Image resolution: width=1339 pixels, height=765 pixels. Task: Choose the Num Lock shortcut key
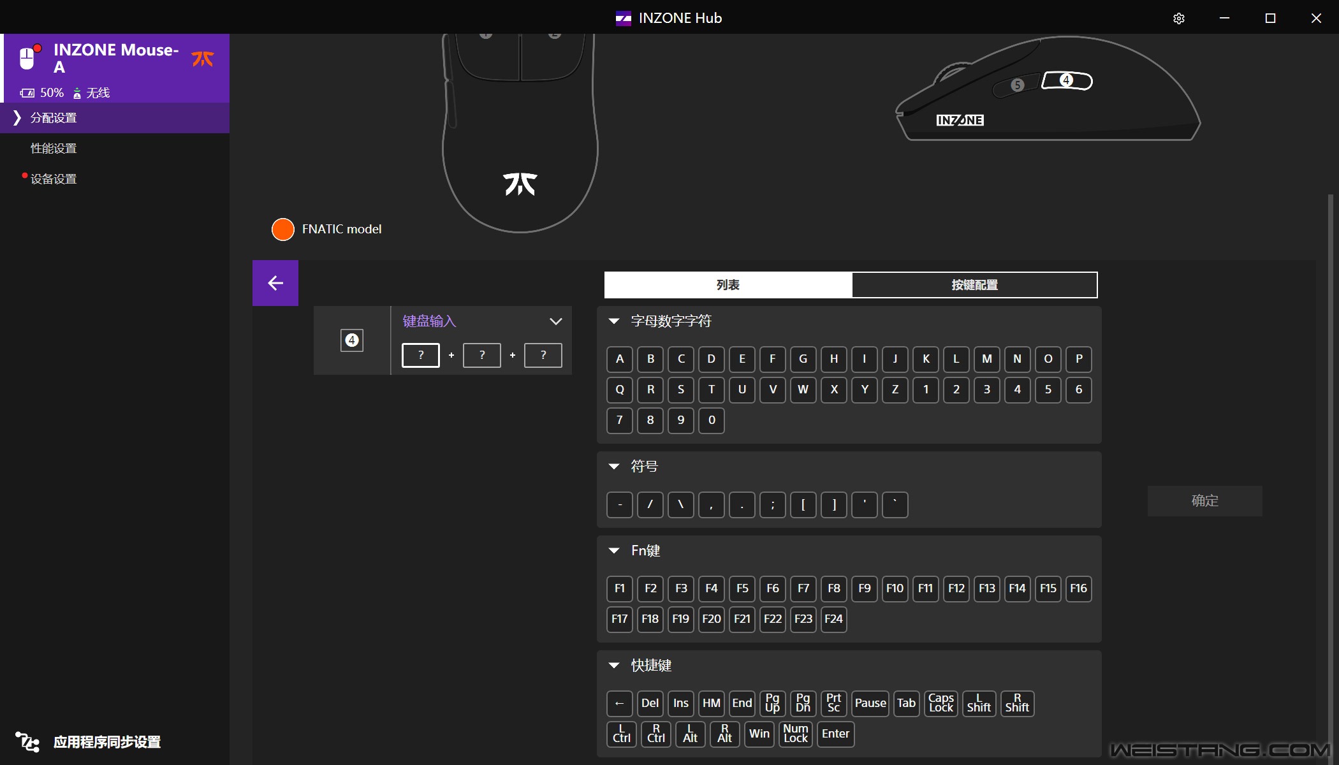796,734
